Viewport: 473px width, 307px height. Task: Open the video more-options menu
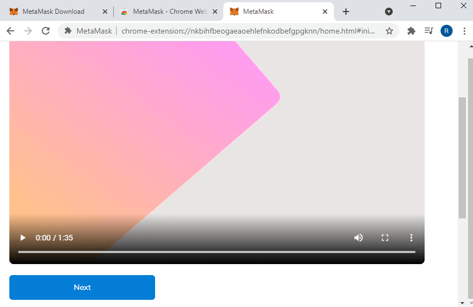411,238
